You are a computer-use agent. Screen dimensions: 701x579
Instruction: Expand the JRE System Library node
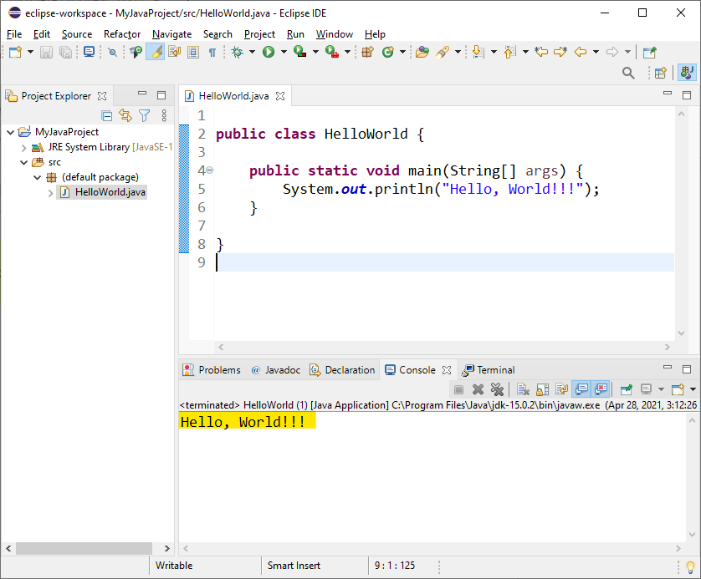coord(23,146)
